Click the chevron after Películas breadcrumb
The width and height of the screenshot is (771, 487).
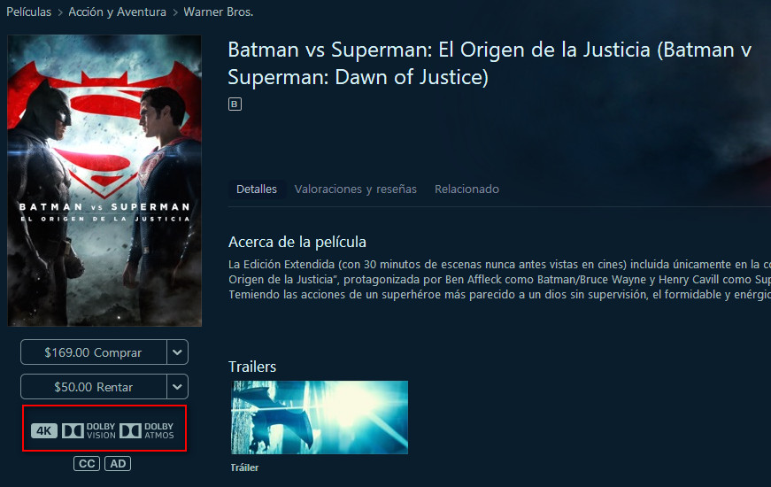coord(60,12)
